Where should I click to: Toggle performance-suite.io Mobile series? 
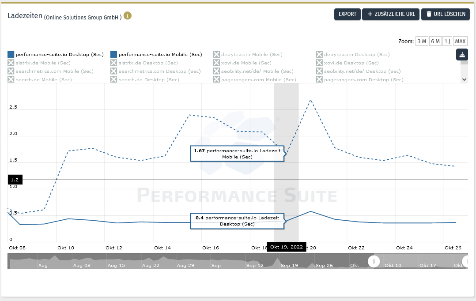point(156,55)
